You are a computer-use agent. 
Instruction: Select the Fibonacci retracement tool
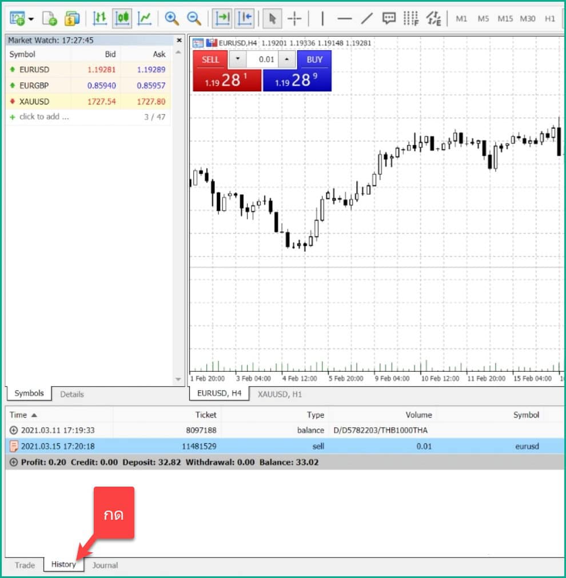pyautogui.click(x=410, y=18)
